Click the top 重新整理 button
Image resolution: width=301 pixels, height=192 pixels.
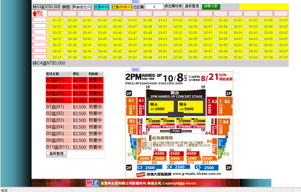click(192, 6)
